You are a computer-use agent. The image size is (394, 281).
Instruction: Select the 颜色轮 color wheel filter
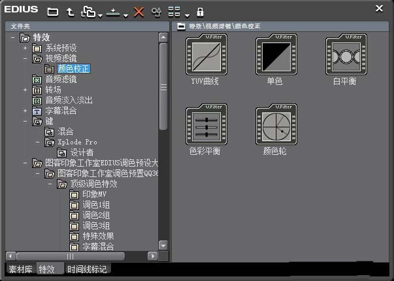click(276, 124)
